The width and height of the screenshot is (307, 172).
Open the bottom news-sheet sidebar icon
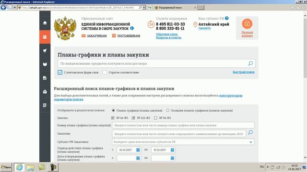point(45,105)
